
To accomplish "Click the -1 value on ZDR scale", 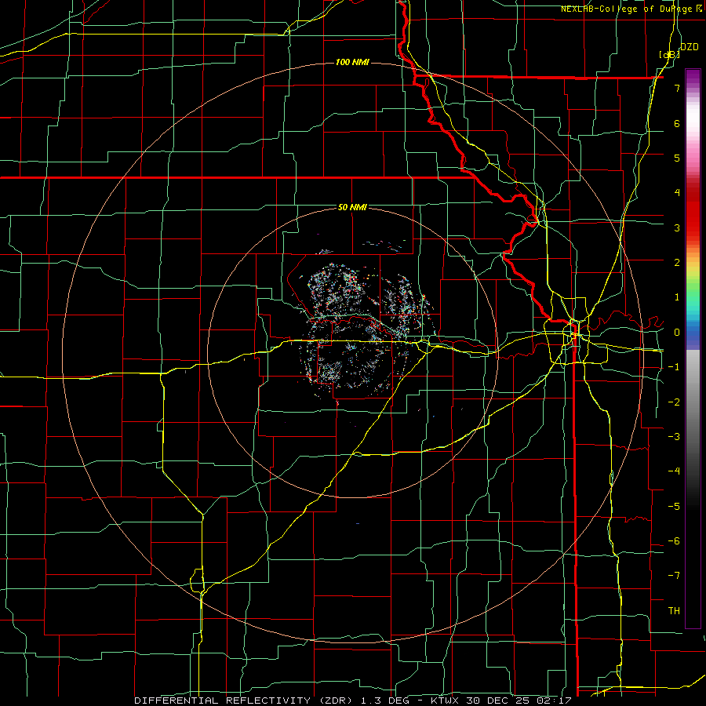I will tap(674, 367).
